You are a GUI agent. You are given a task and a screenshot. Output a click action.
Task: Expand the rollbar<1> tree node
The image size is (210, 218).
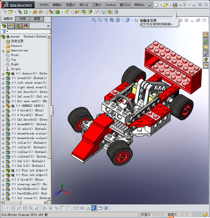pyautogui.click(x=3, y=153)
